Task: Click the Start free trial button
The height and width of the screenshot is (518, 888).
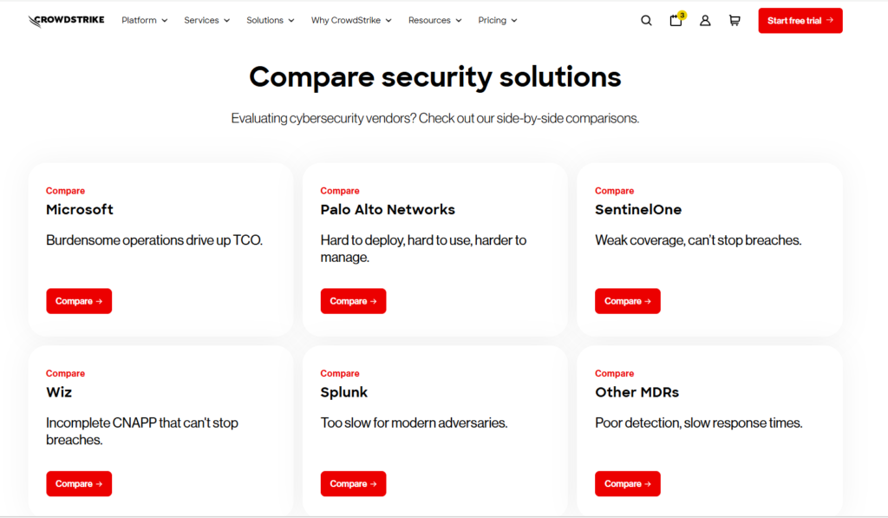Action: [x=800, y=20]
